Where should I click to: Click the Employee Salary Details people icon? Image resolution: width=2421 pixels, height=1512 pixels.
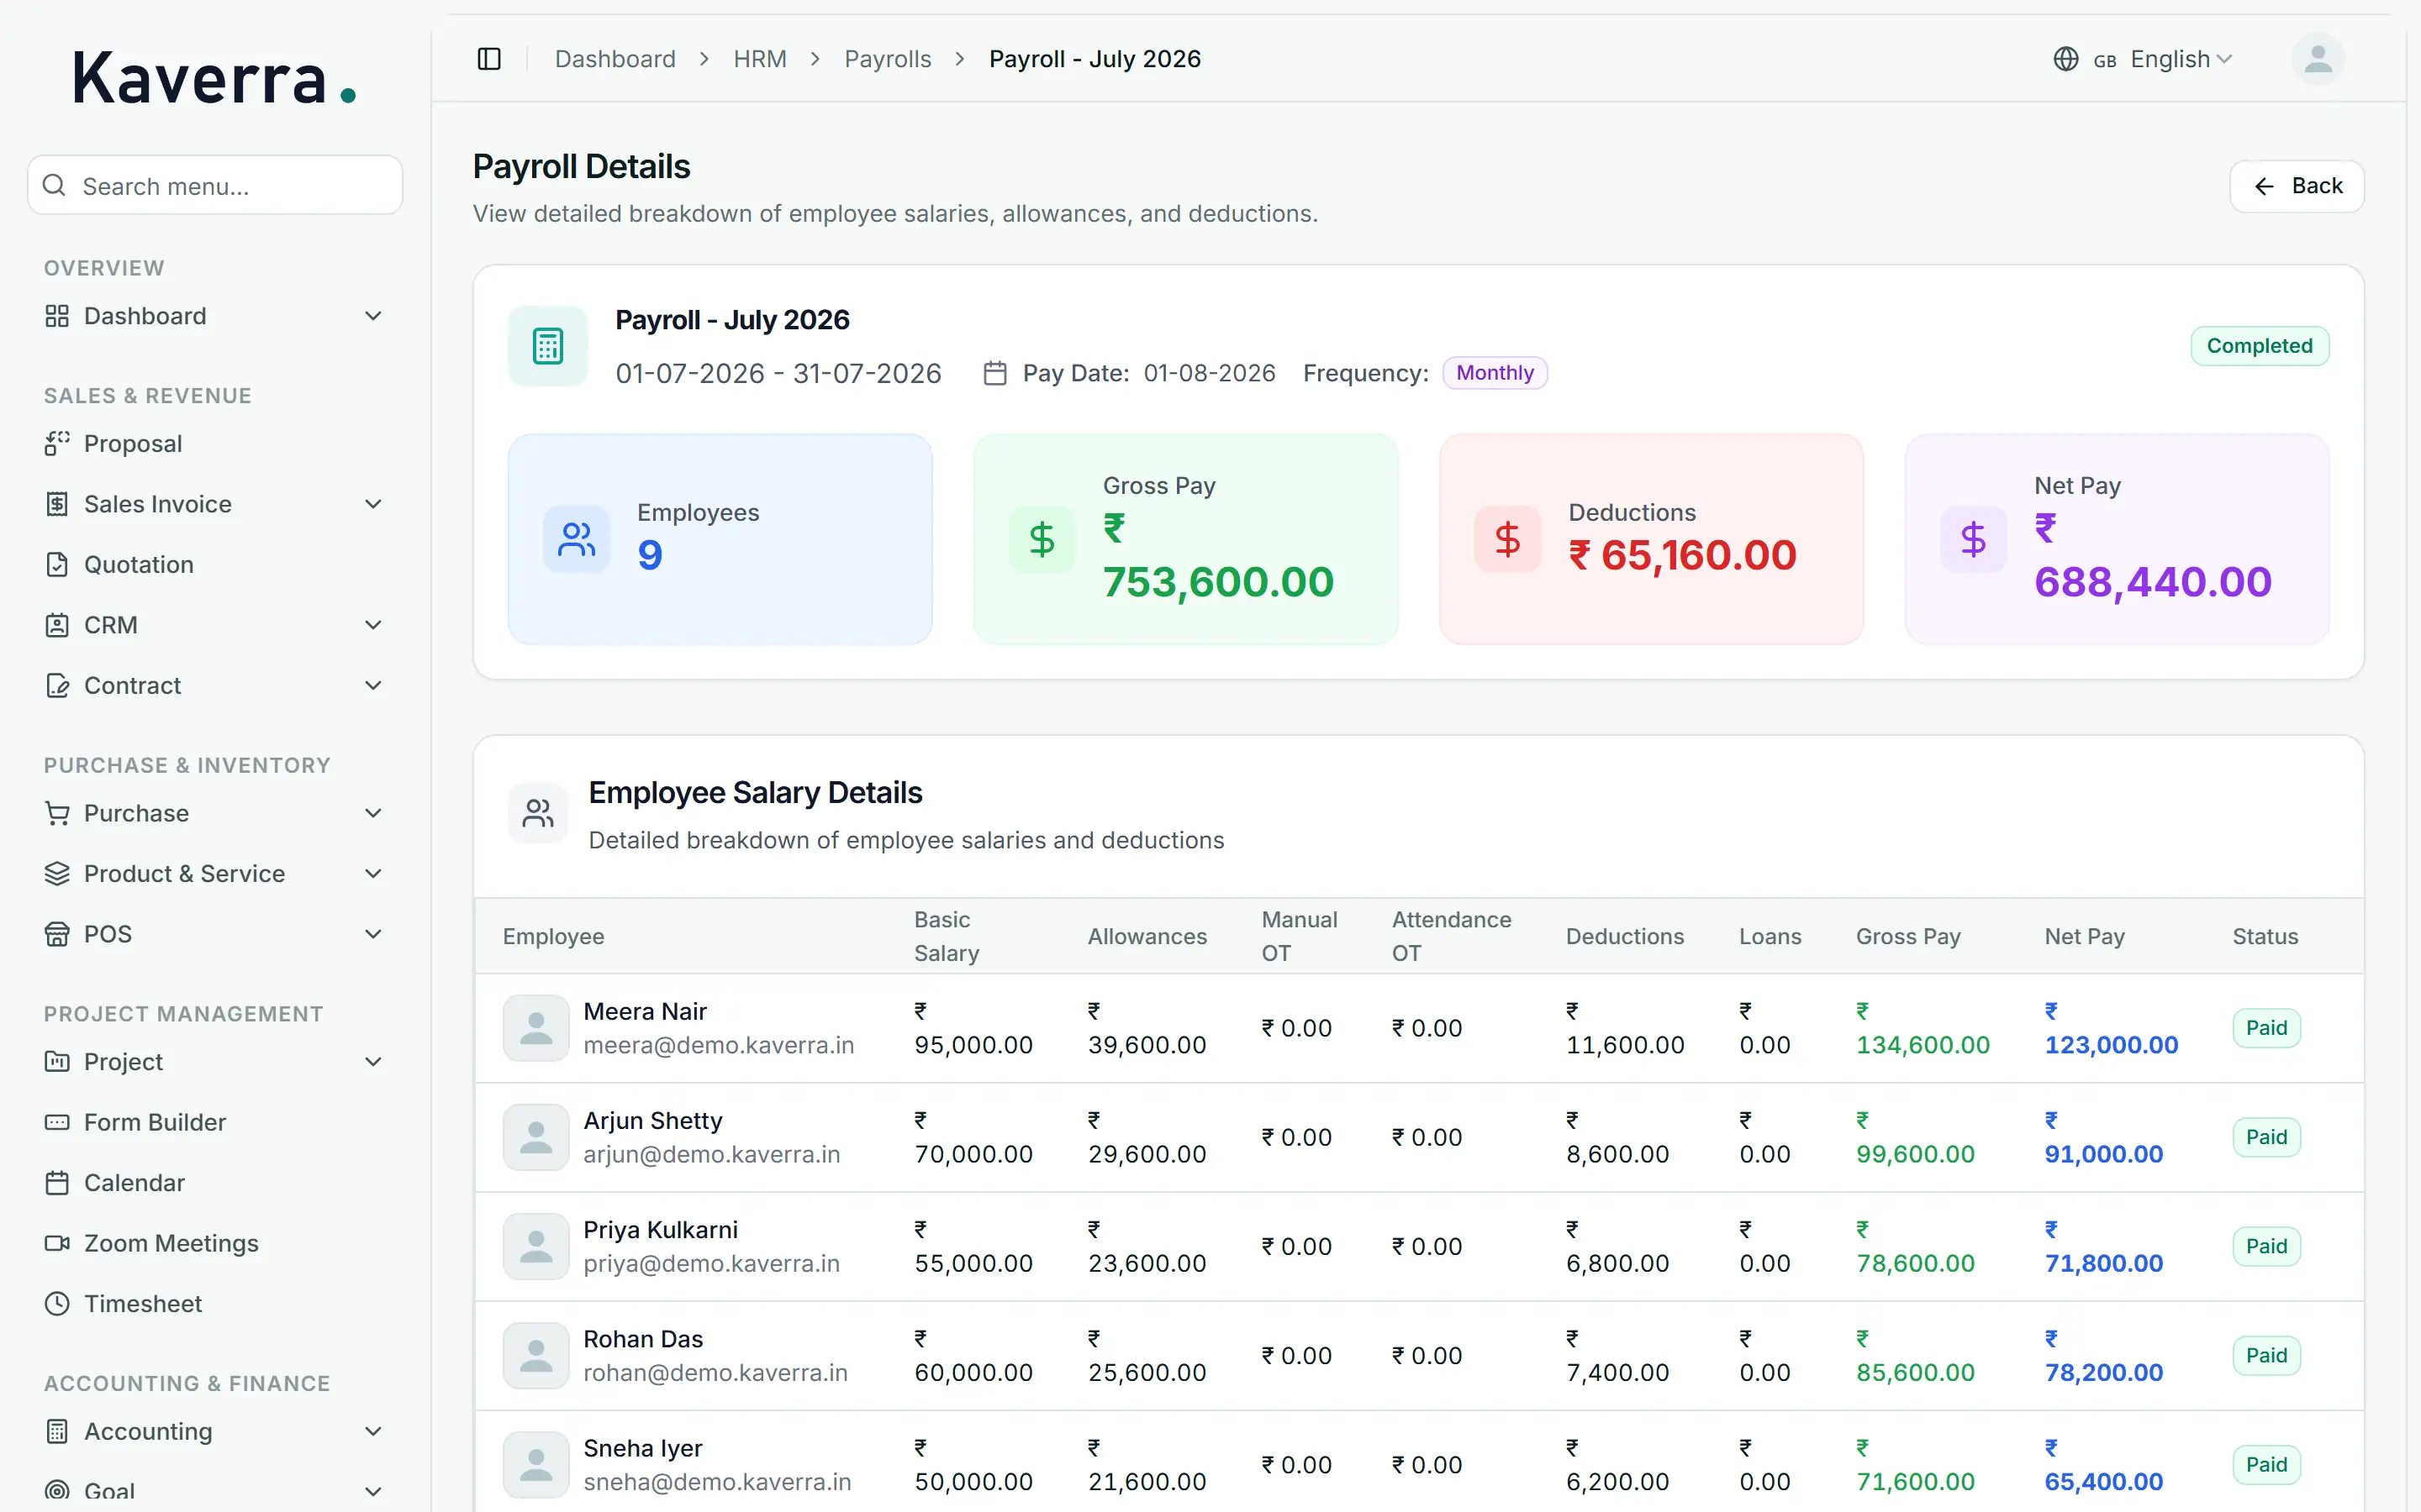538,813
